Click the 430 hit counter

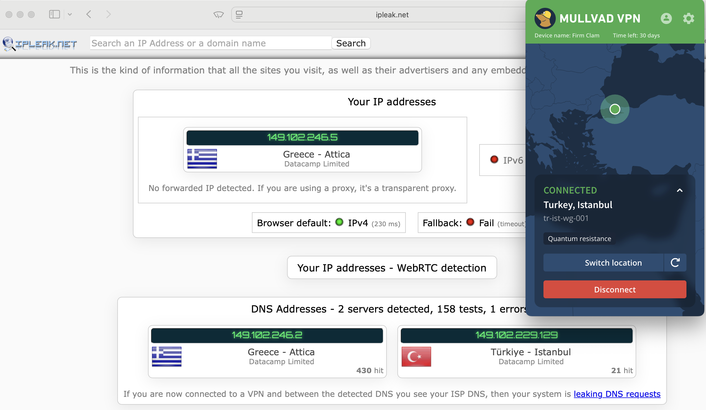tap(369, 371)
